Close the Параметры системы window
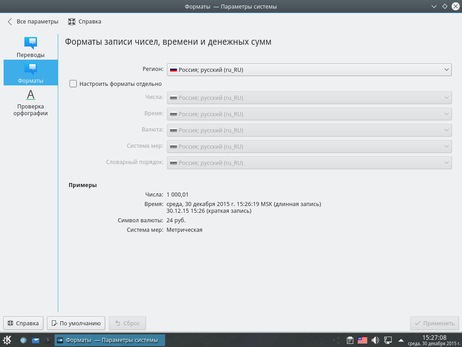This screenshot has height=347, width=462. 456,6
